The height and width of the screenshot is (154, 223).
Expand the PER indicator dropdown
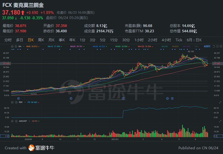point(25,102)
